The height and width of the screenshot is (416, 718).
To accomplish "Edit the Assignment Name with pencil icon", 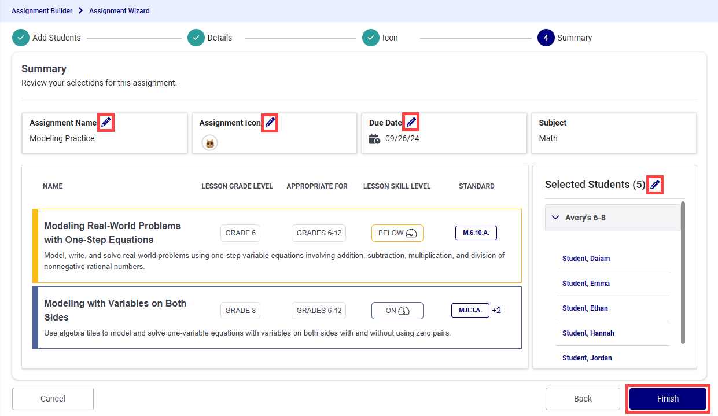I will 106,123.
